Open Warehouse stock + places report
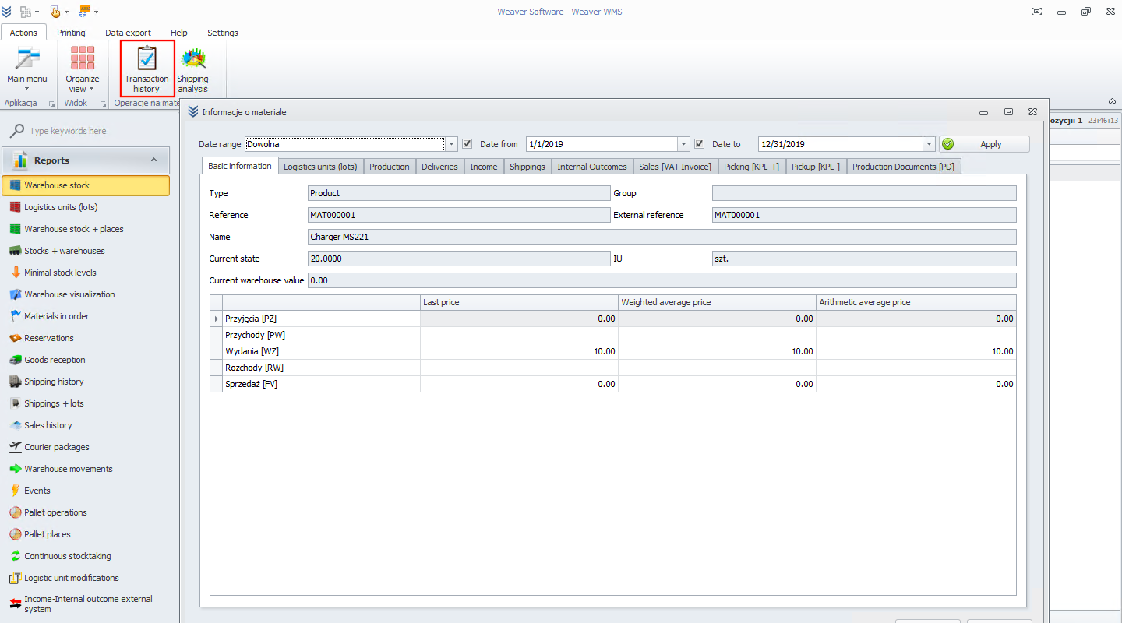 (86, 229)
